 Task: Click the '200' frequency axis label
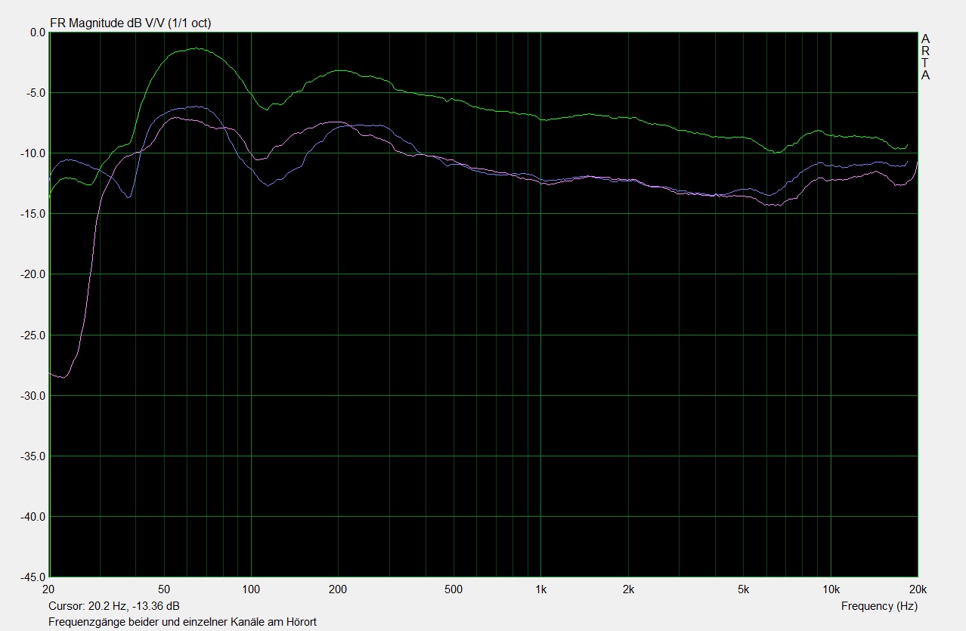[x=338, y=589]
